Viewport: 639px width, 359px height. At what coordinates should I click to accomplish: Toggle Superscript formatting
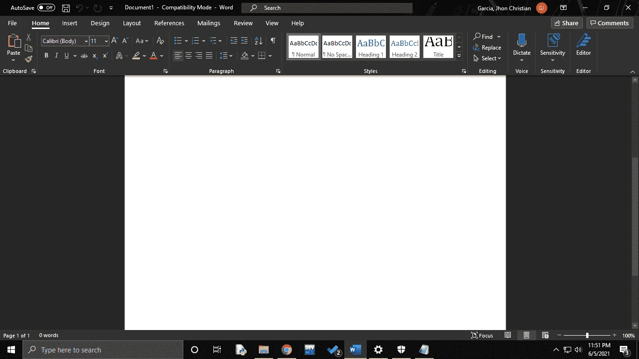(105, 56)
